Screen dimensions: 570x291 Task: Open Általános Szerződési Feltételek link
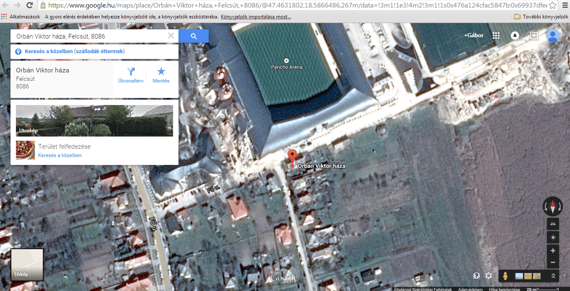point(422,289)
